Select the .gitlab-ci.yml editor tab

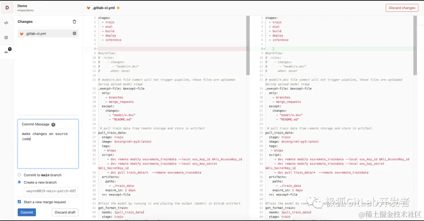pyautogui.click(x=103, y=8)
